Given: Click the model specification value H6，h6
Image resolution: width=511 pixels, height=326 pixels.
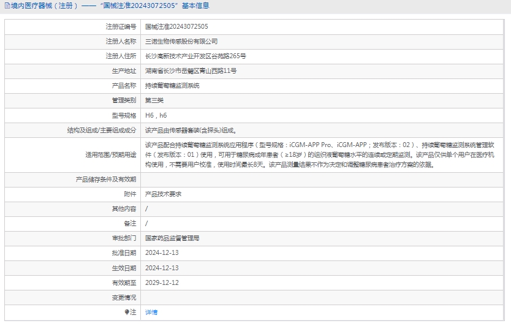Looking at the screenshot, I should (x=156, y=115).
